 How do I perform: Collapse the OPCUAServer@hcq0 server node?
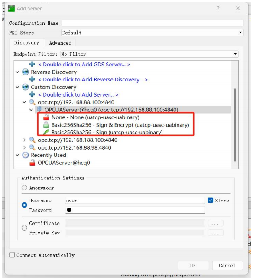coord(31,110)
